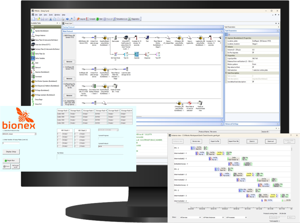
Task: Collapse the Task Description property group
Action: [x=226, y=73]
